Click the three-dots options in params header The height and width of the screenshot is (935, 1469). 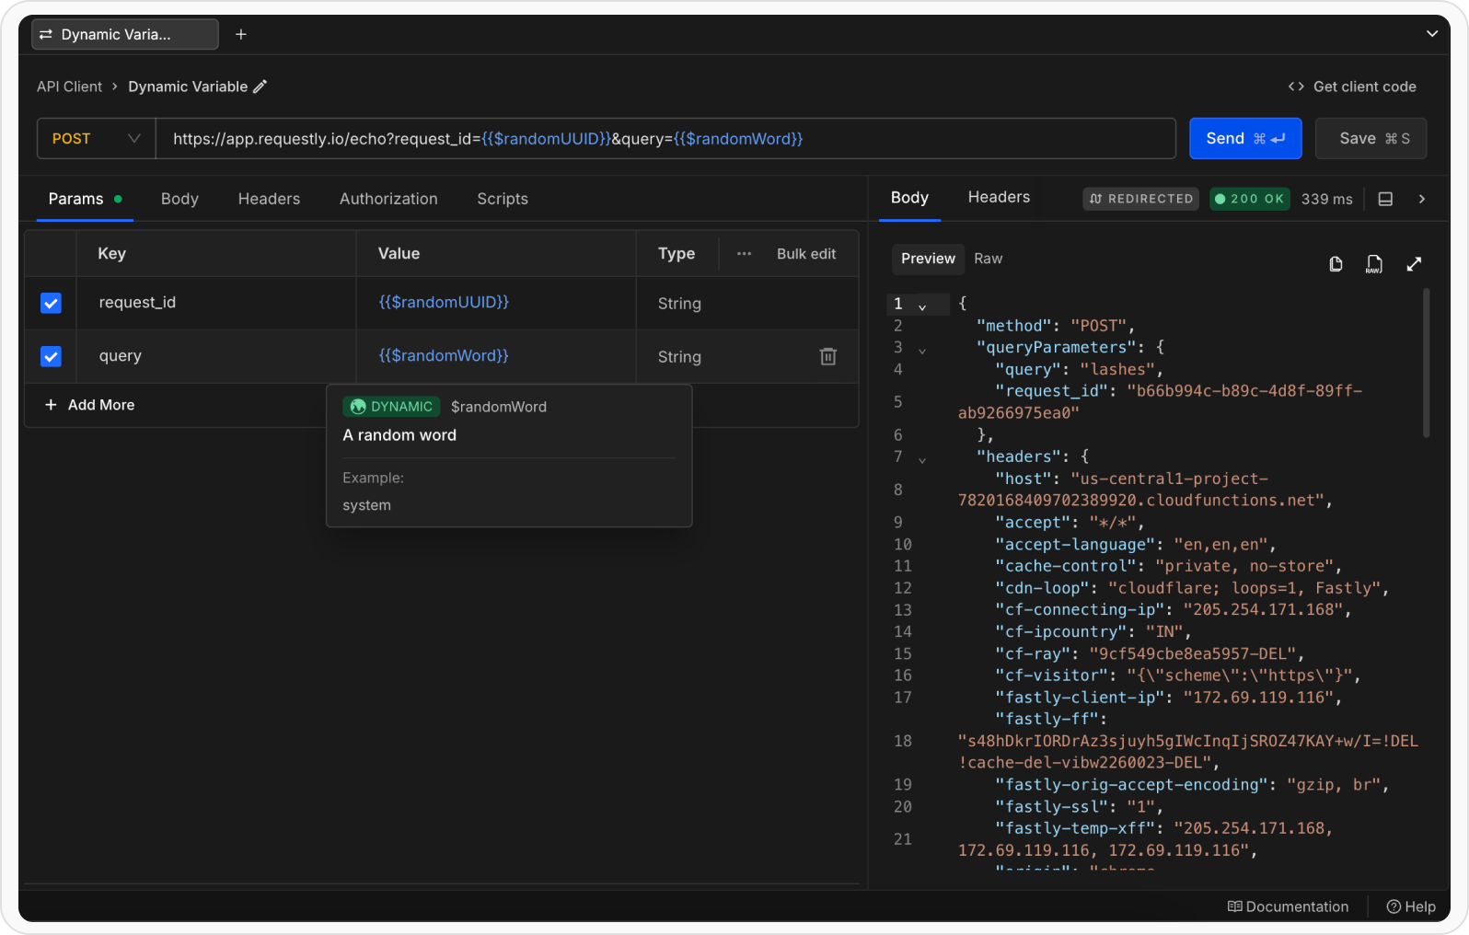[x=744, y=254]
